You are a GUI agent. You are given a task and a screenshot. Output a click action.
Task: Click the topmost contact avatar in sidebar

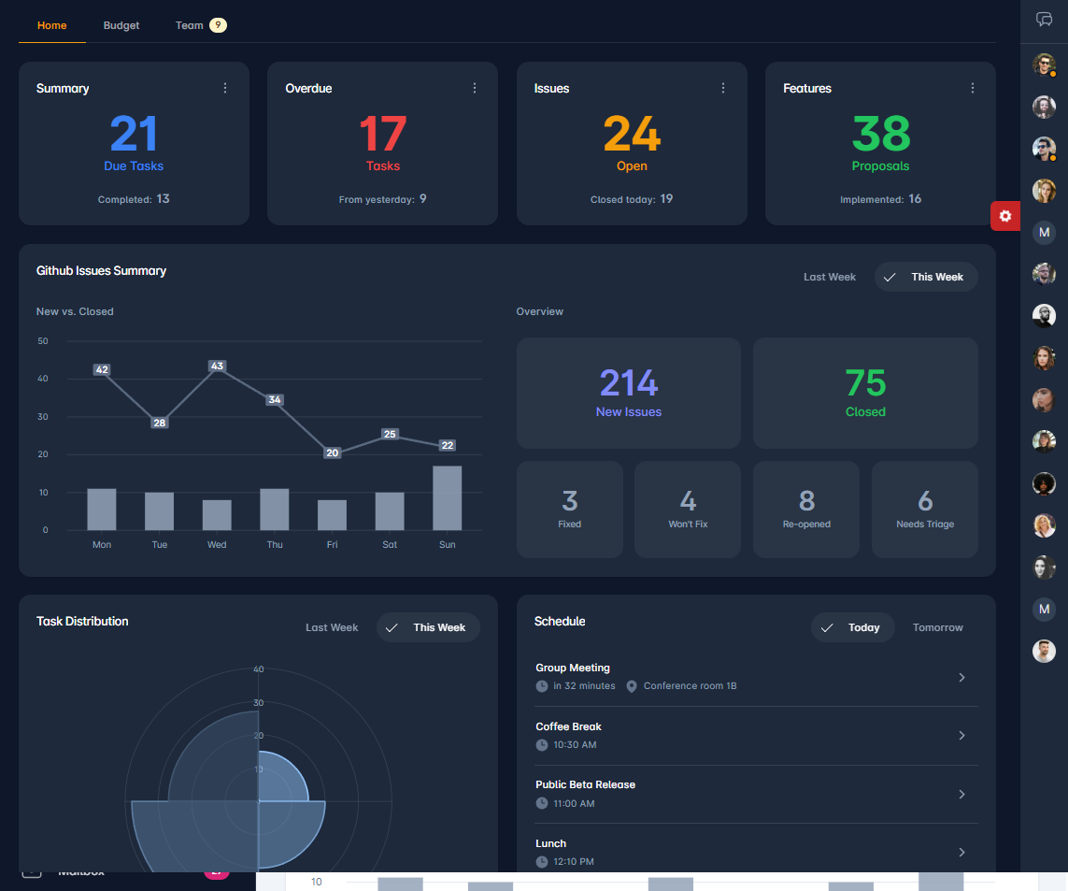tap(1044, 64)
